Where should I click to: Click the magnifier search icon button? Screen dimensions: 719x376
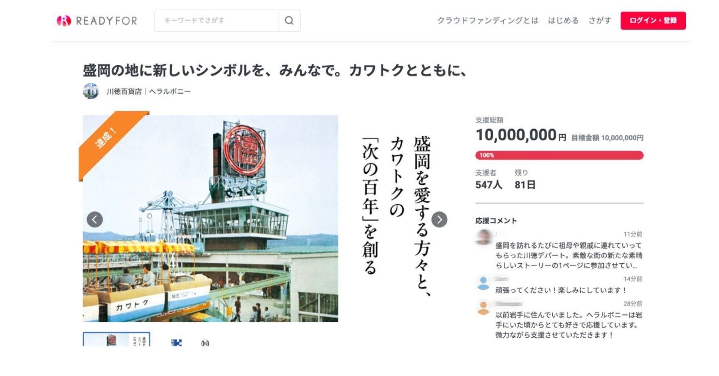pos(289,21)
